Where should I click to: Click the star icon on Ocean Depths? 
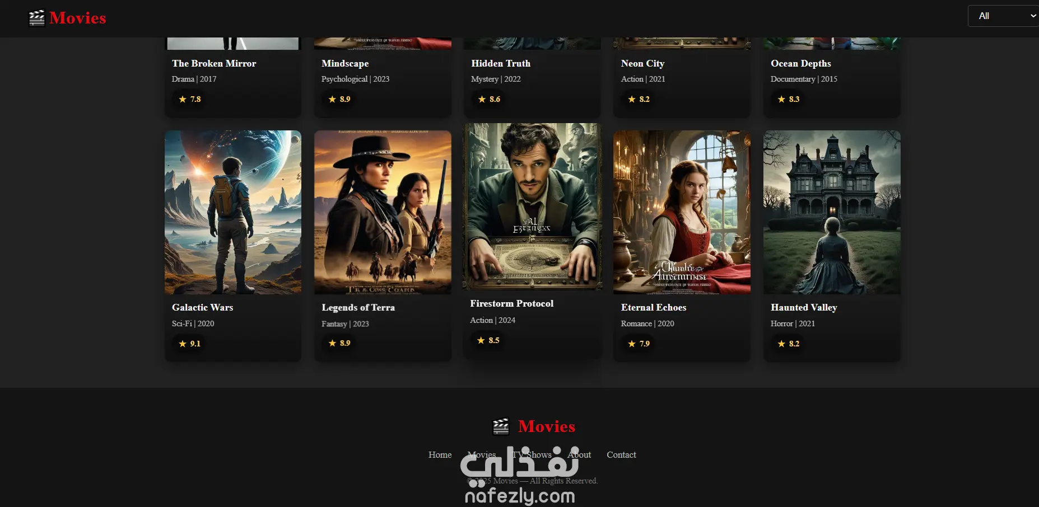[781, 99]
